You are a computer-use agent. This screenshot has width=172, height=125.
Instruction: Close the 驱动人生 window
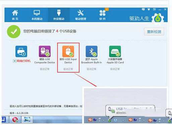tap(165, 9)
